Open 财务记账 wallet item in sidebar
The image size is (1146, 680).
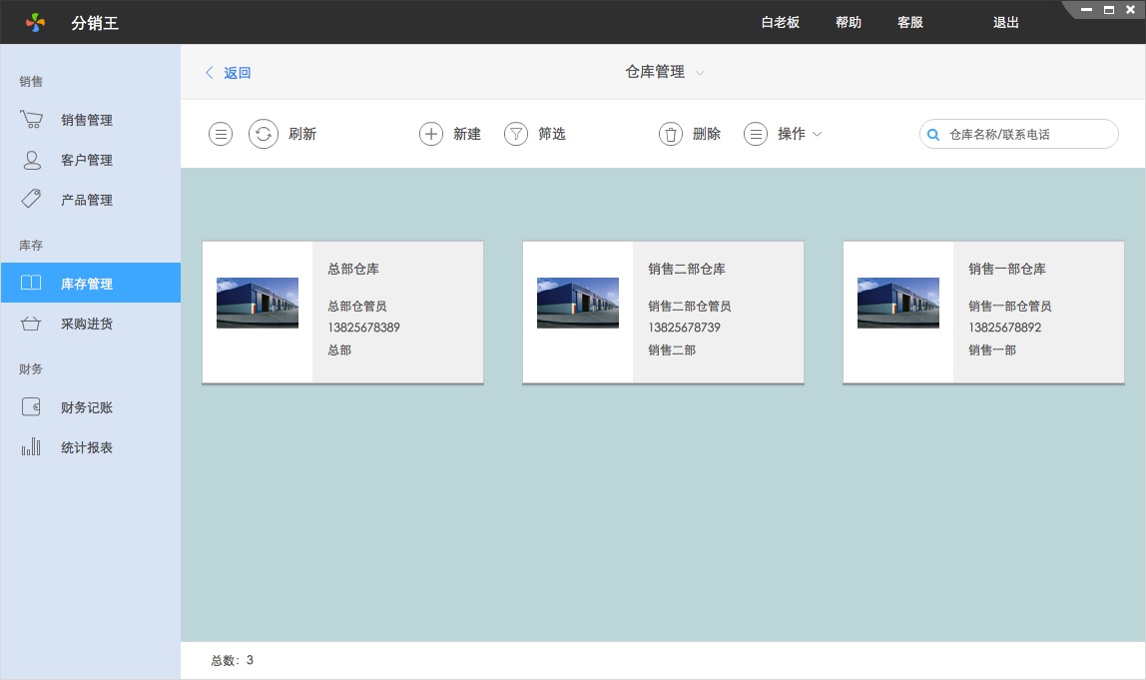(86, 407)
